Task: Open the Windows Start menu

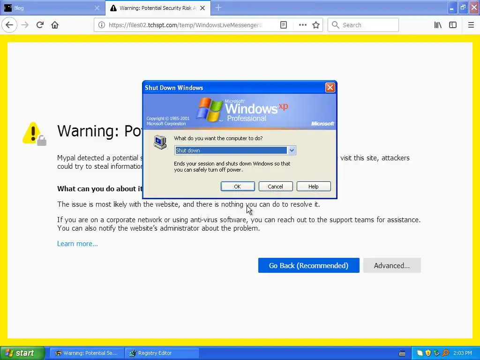Action: [22, 353]
